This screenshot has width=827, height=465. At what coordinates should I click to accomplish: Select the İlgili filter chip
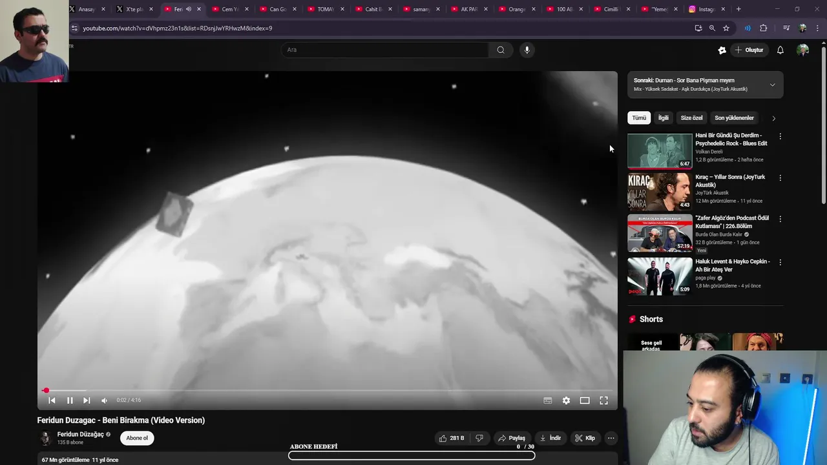click(x=664, y=118)
